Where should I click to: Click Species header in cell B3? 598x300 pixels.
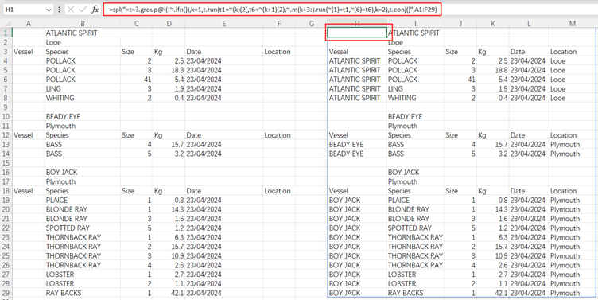pos(56,52)
